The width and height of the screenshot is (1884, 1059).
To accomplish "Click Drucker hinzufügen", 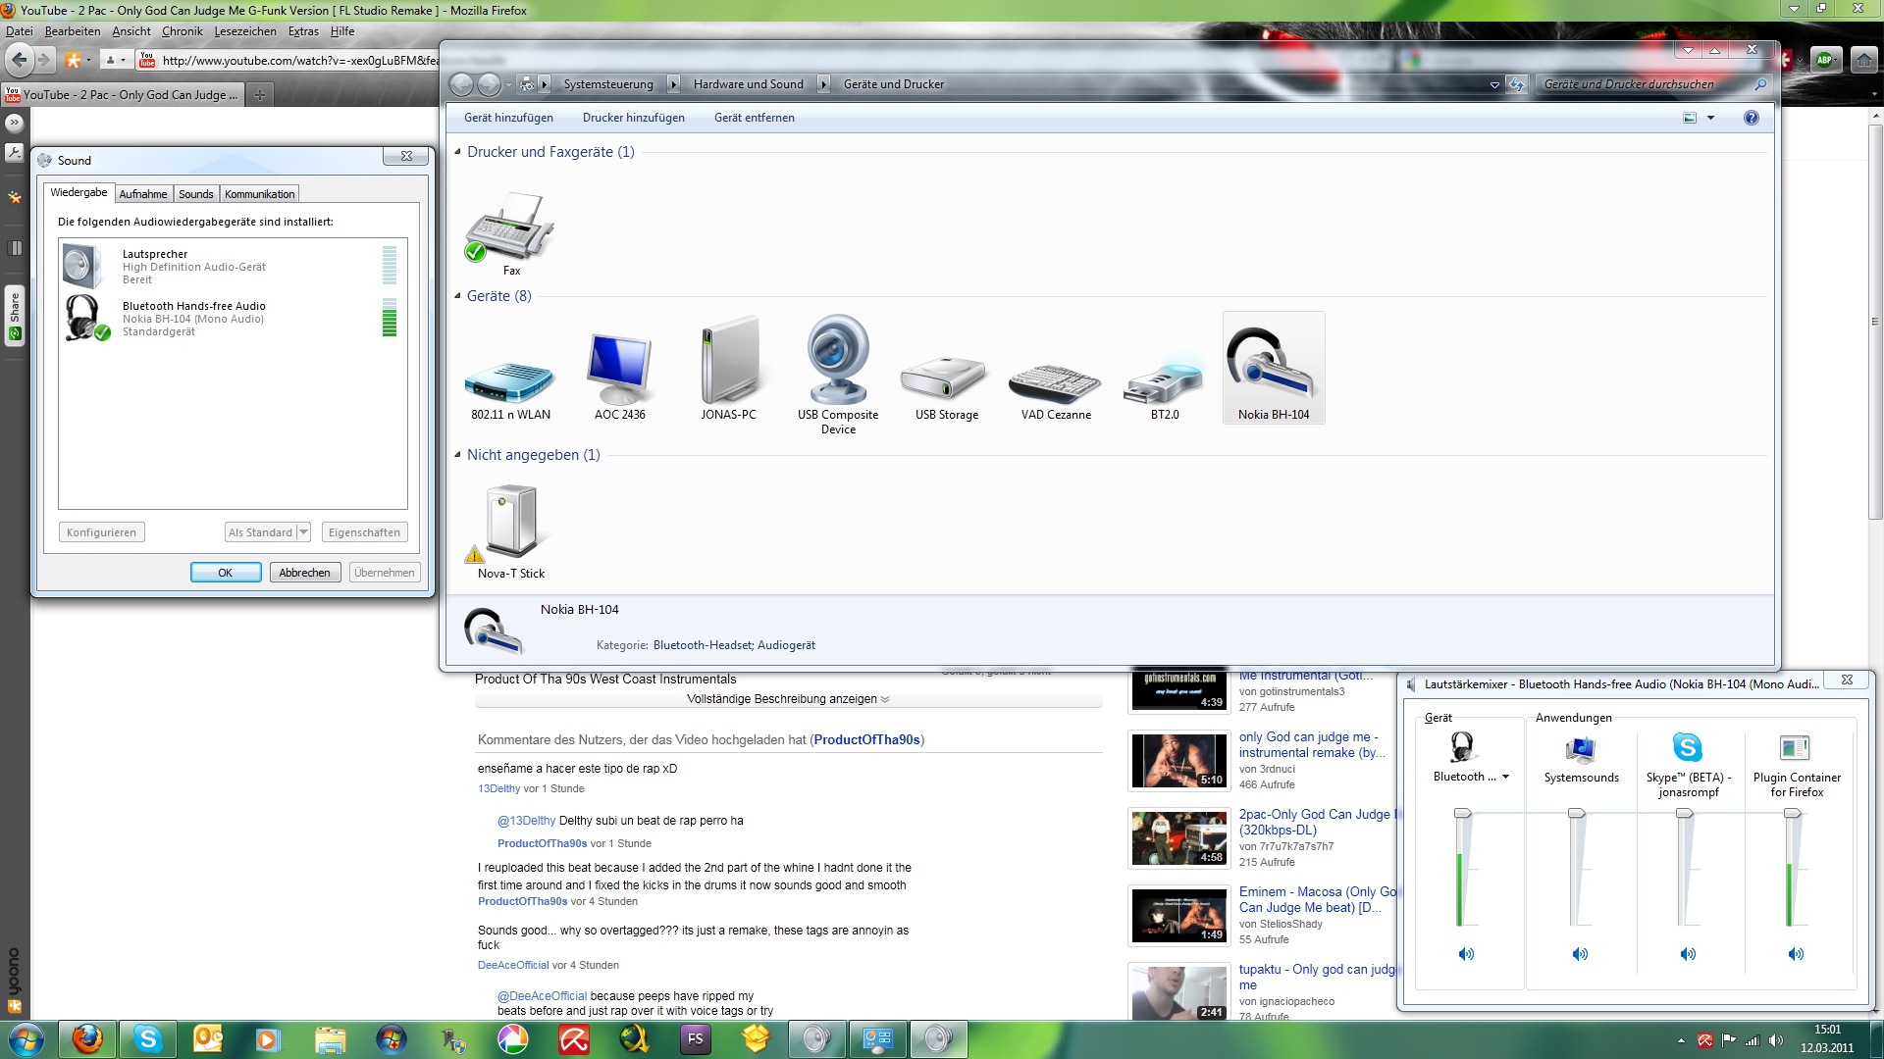I will (634, 118).
